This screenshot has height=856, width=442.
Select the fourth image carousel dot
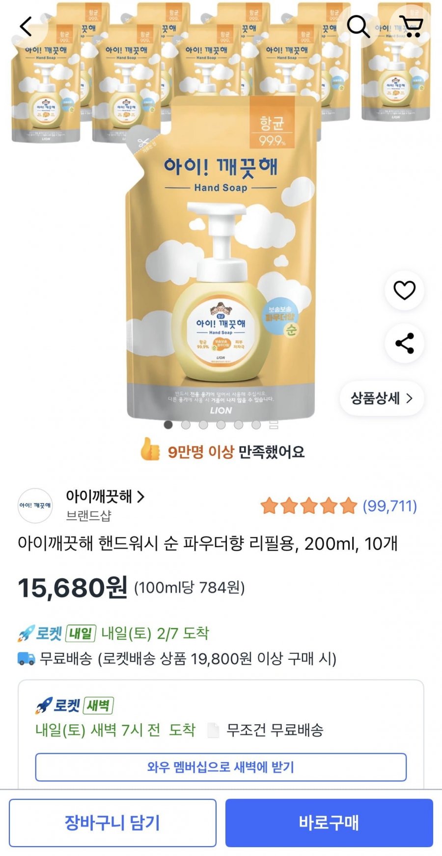pyautogui.click(x=221, y=425)
